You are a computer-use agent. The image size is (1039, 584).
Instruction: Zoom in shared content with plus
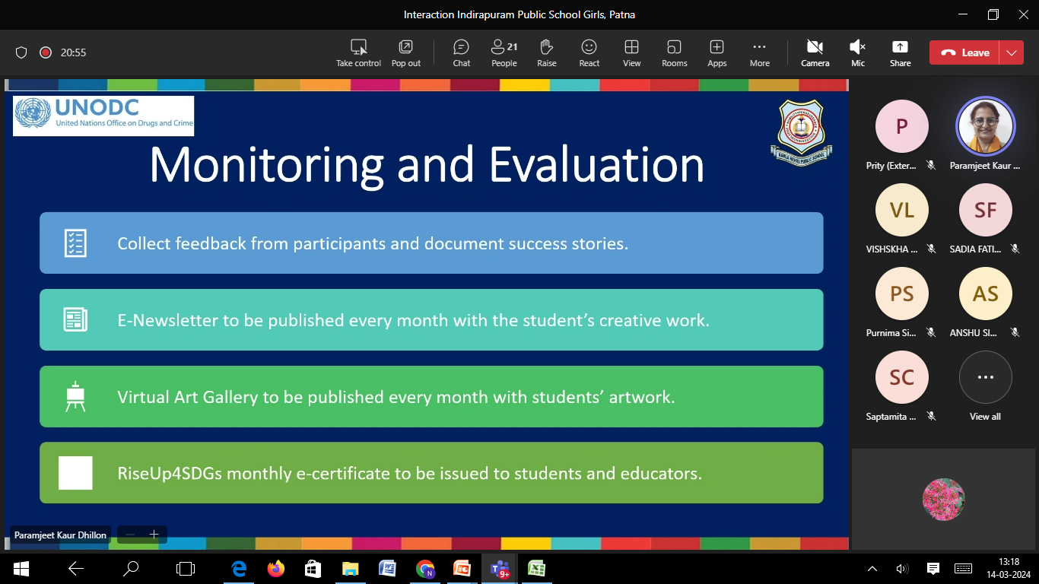pos(154,535)
